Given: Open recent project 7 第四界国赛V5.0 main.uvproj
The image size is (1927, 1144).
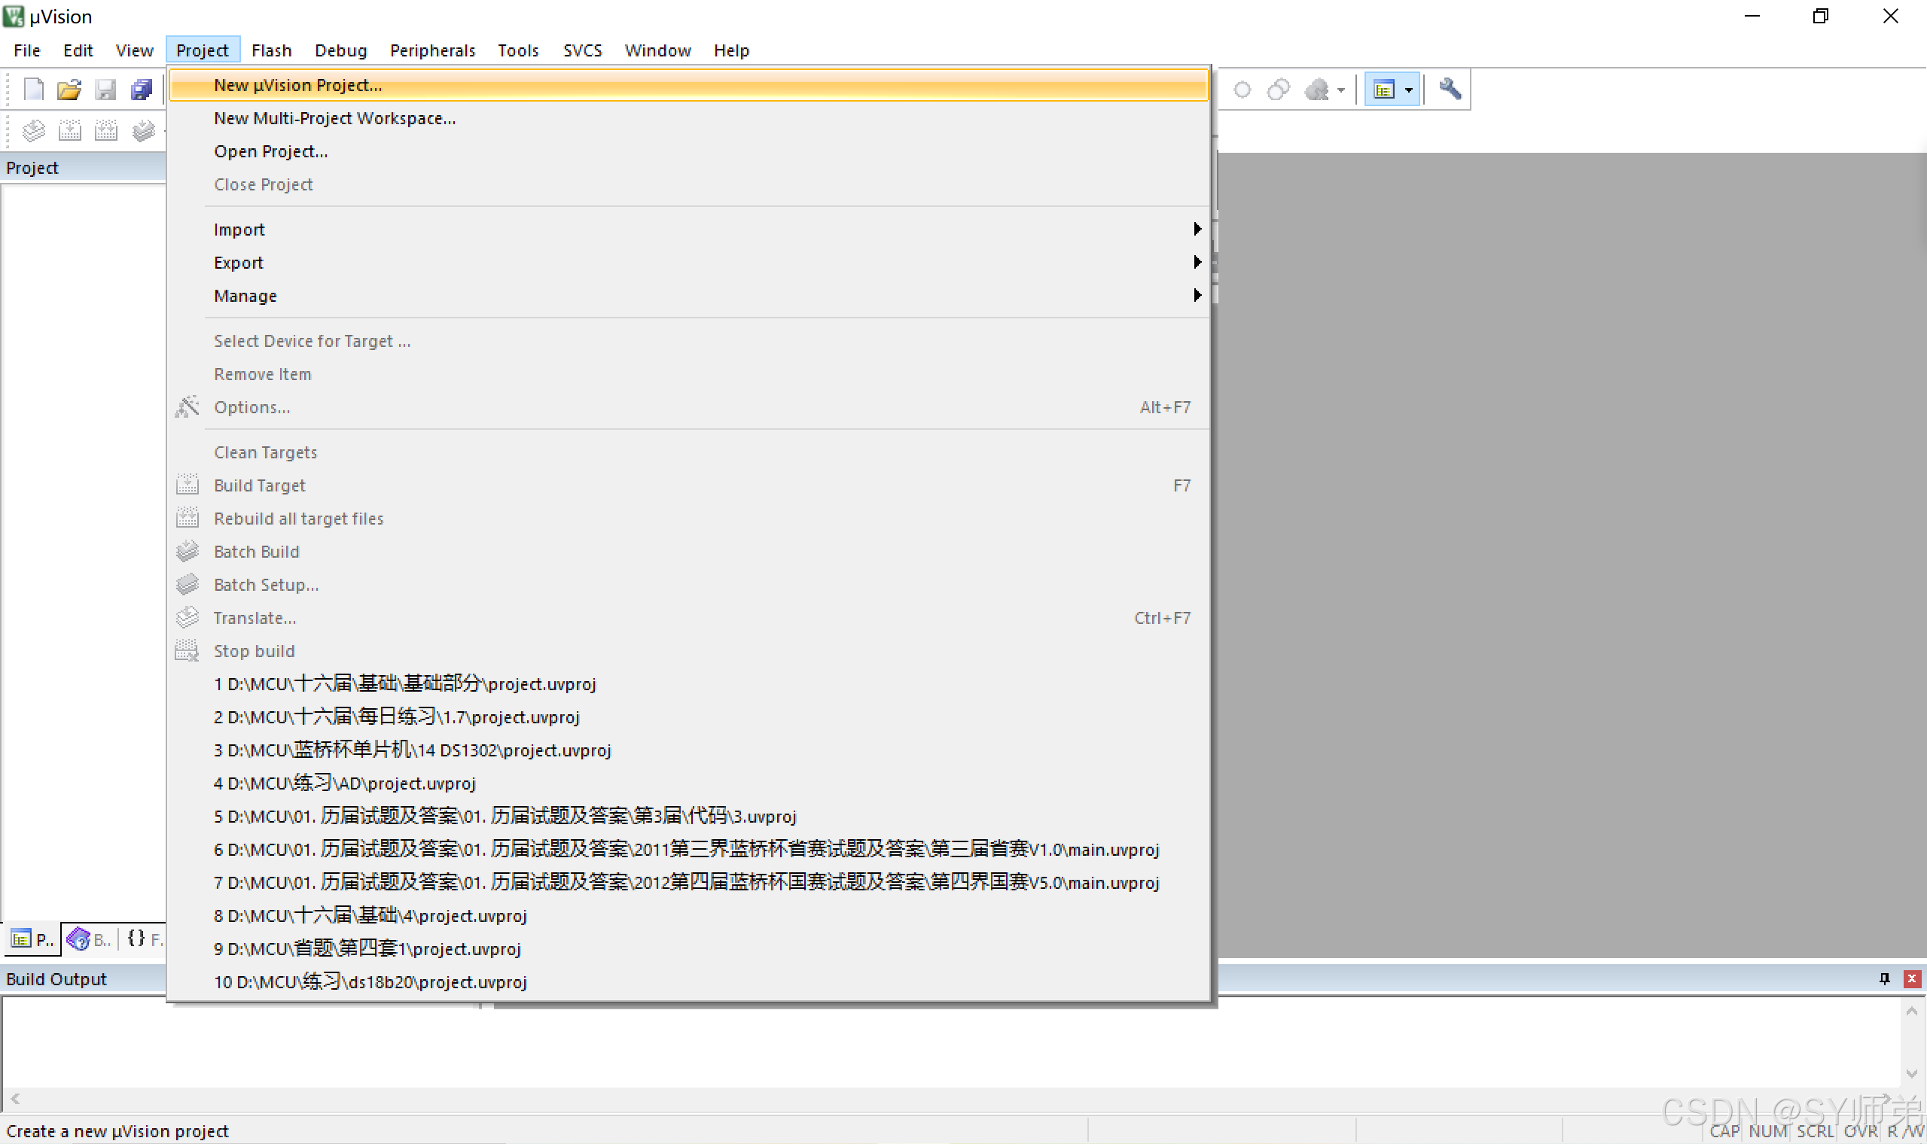Looking at the screenshot, I should tap(688, 883).
